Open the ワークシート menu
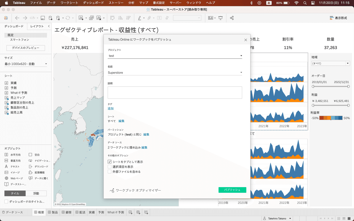Viewport: 354px width, 221px height. [69, 3]
